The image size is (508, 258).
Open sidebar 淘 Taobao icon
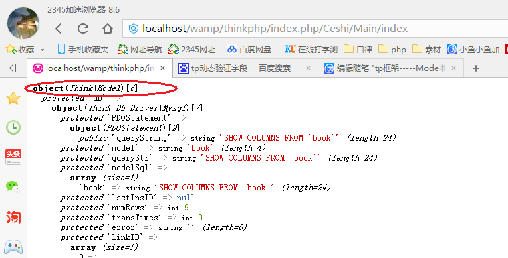tap(13, 217)
